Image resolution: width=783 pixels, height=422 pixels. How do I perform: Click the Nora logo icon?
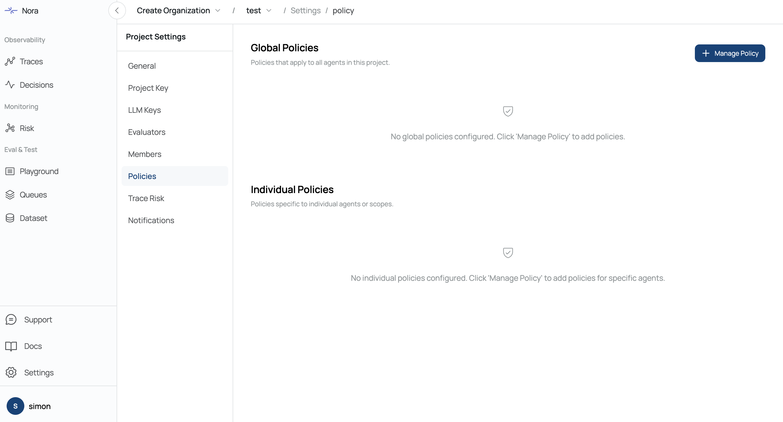(11, 10)
